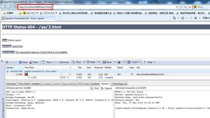Viewport: 210px width, 118px height.
Task: Click the Started column header
Action: pos(10,67)
